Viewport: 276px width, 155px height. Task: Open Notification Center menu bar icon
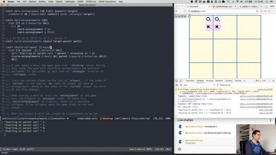tap(272, 2)
